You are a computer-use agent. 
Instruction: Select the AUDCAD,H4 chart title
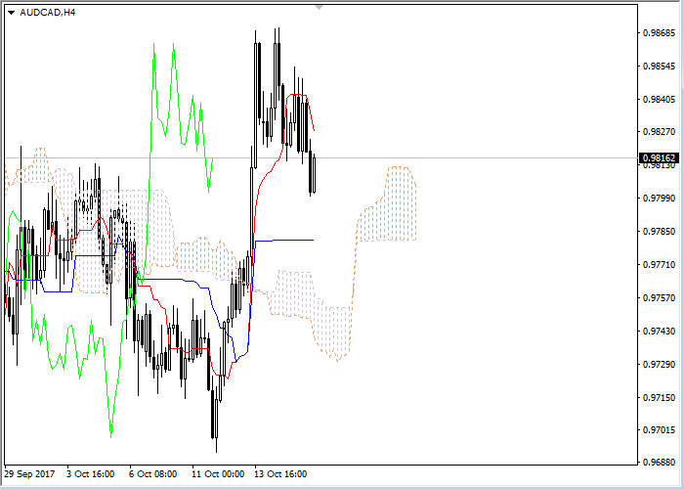point(48,12)
